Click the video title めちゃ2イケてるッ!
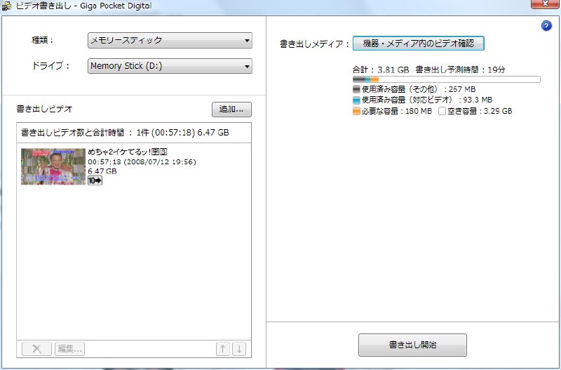Image resolution: width=561 pixels, height=370 pixels. [x=128, y=152]
